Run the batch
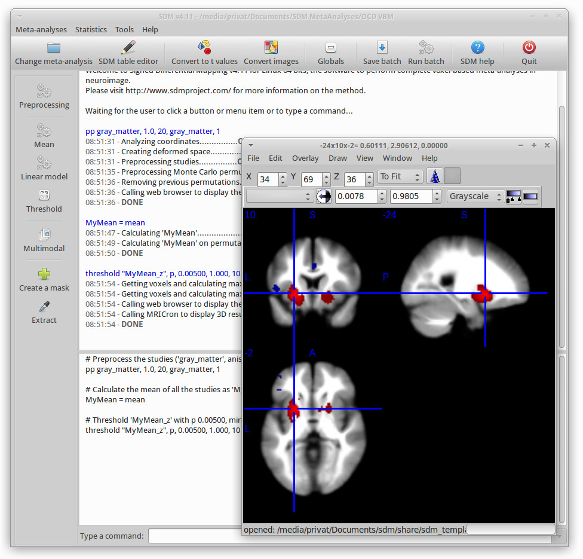This screenshot has height=559, width=583. tap(425, 53)
